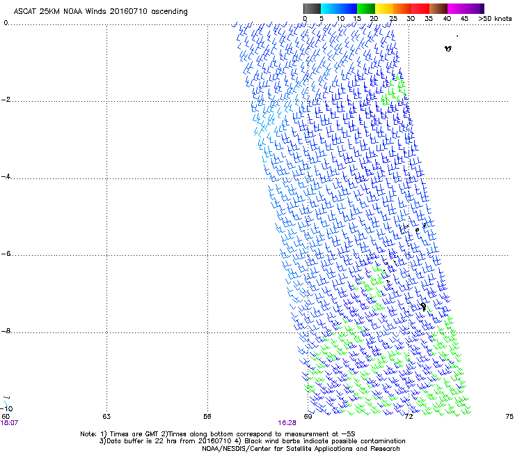Click the '>50 knots' legend label
Viewport: 515px width, 453px height.
click(x=495, y=19)
